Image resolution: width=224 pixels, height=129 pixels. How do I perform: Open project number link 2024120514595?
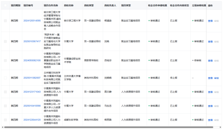coord(32,21)
